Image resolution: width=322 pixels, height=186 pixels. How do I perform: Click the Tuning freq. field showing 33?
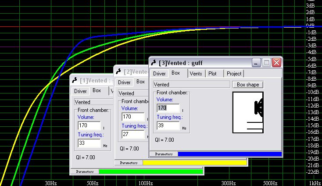pyautogui.click(x=89, y=143)
